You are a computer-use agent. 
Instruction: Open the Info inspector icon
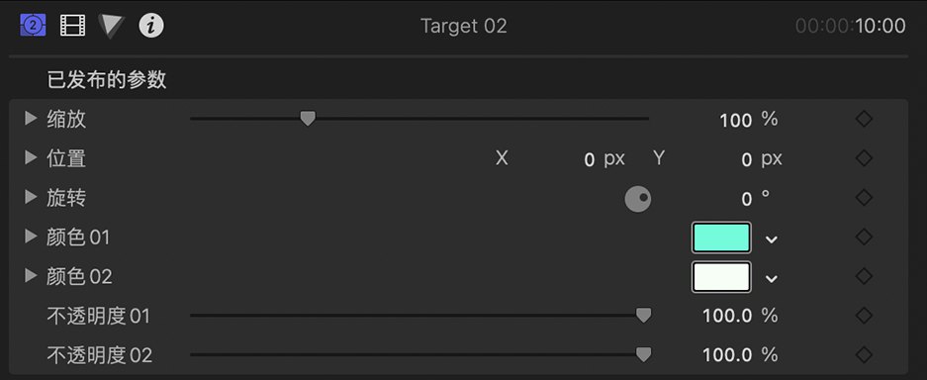(x=151, y=26)
